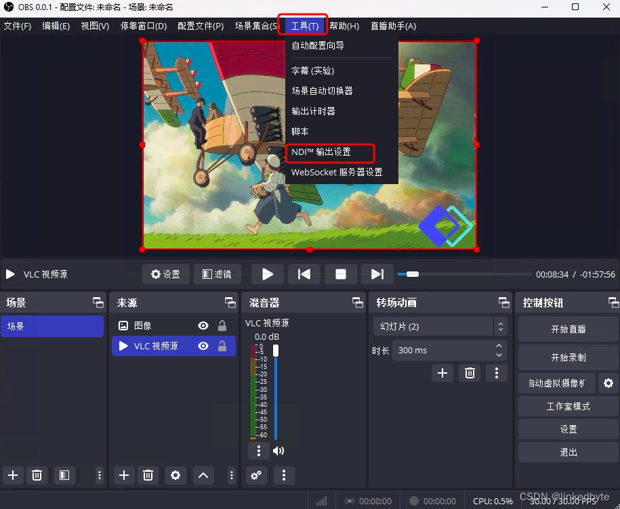The height and width of the screenshot is (509, 620).
Task: Start the virtual camera
Action: [557, 383]
